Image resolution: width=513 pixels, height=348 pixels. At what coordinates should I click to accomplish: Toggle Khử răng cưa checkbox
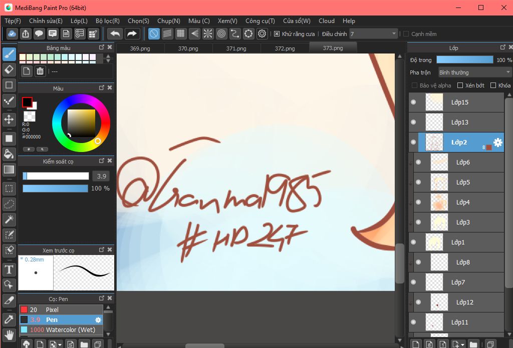tap(277, 34)
